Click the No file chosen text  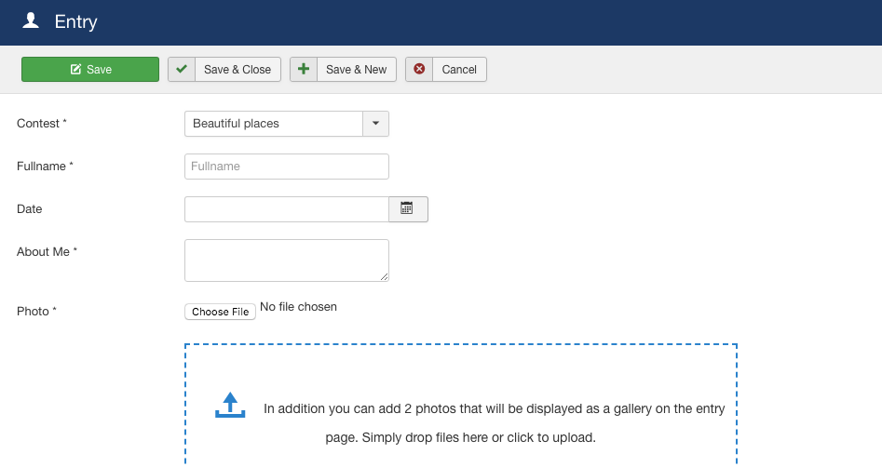[298, 307]
